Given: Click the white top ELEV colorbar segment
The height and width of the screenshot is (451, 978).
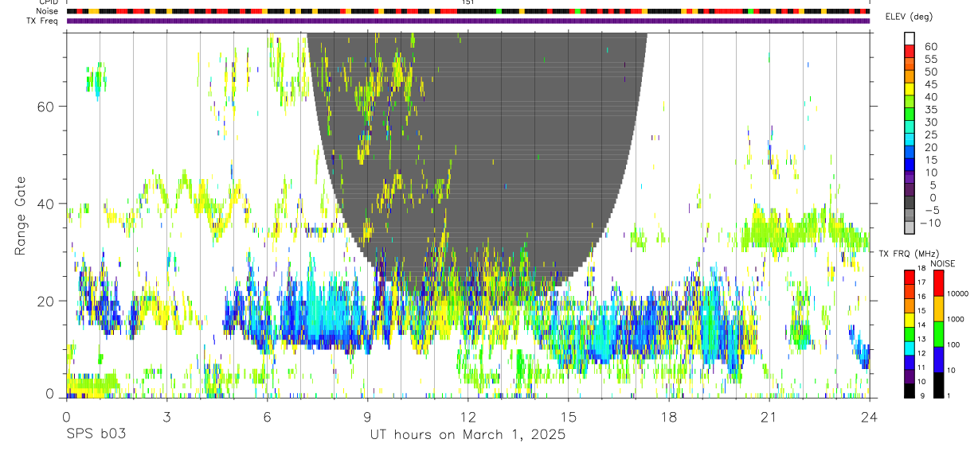Looking at the screenshot, I should 910,40.
